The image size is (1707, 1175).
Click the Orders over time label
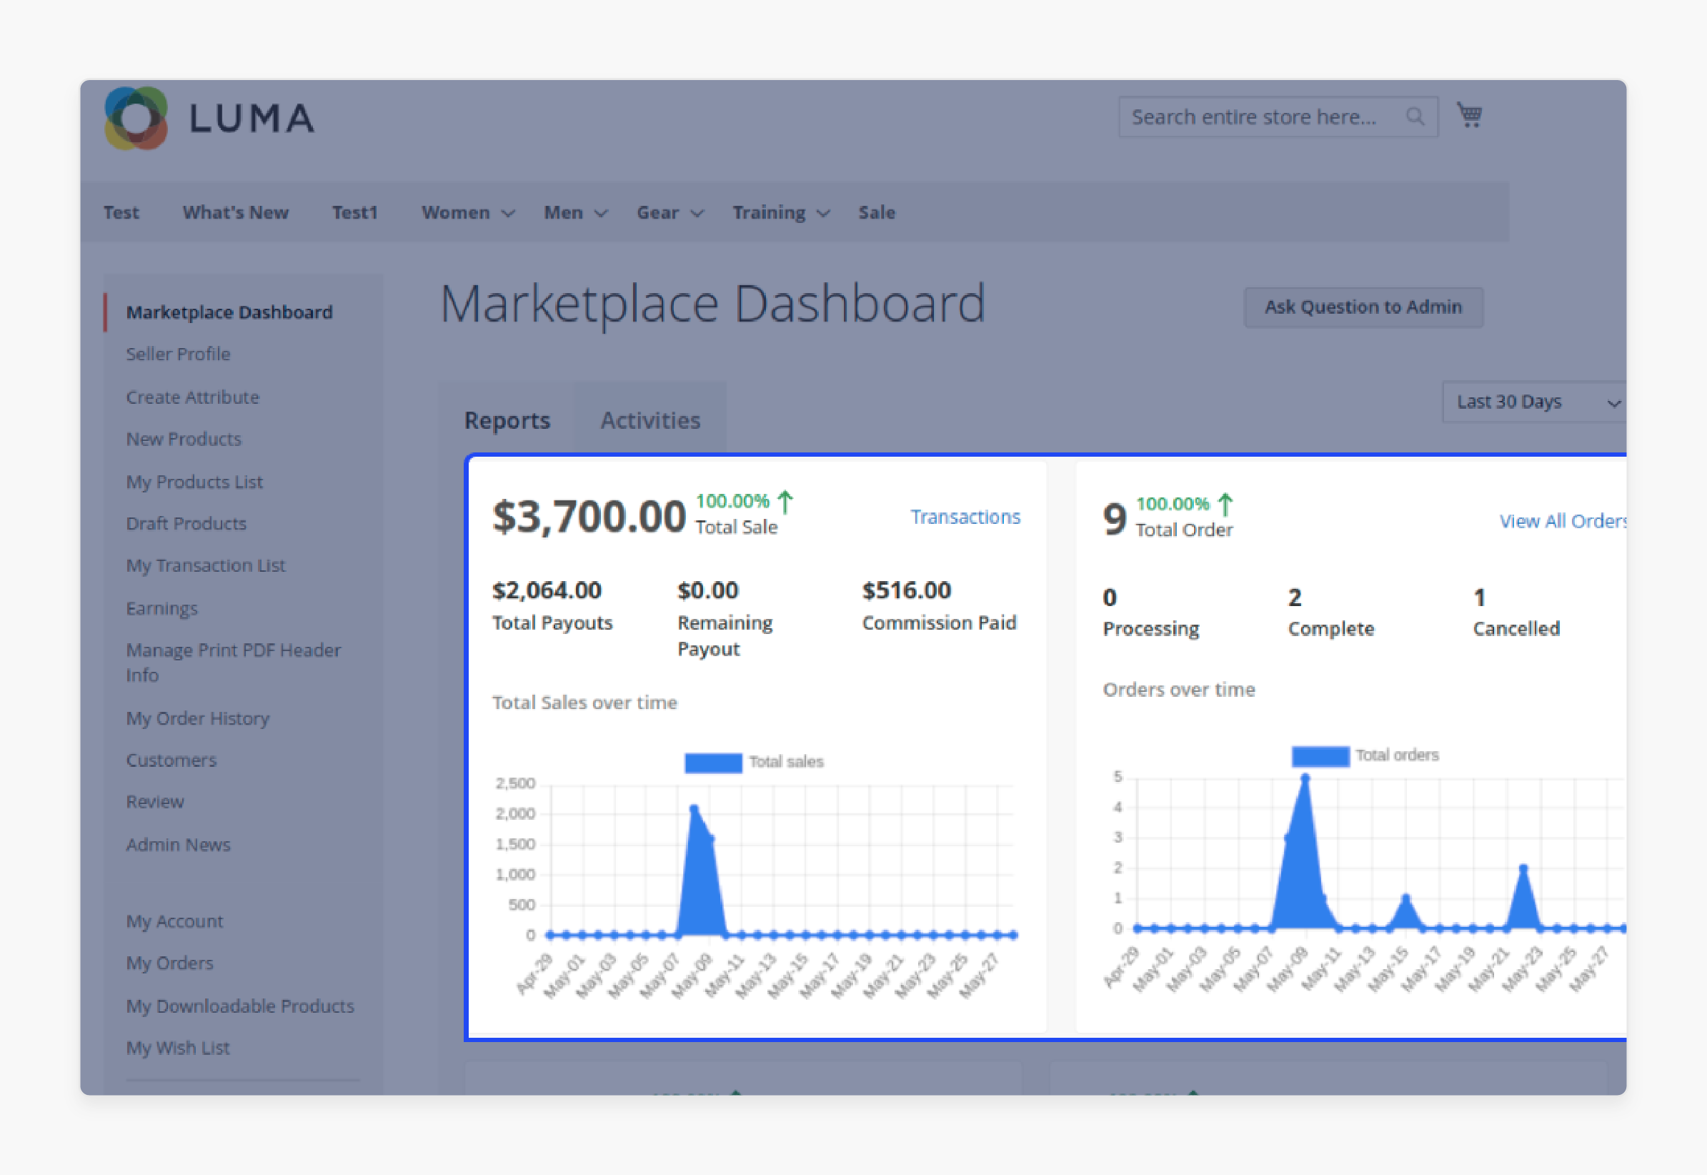pyautogui.click(x=1178, y=690)
